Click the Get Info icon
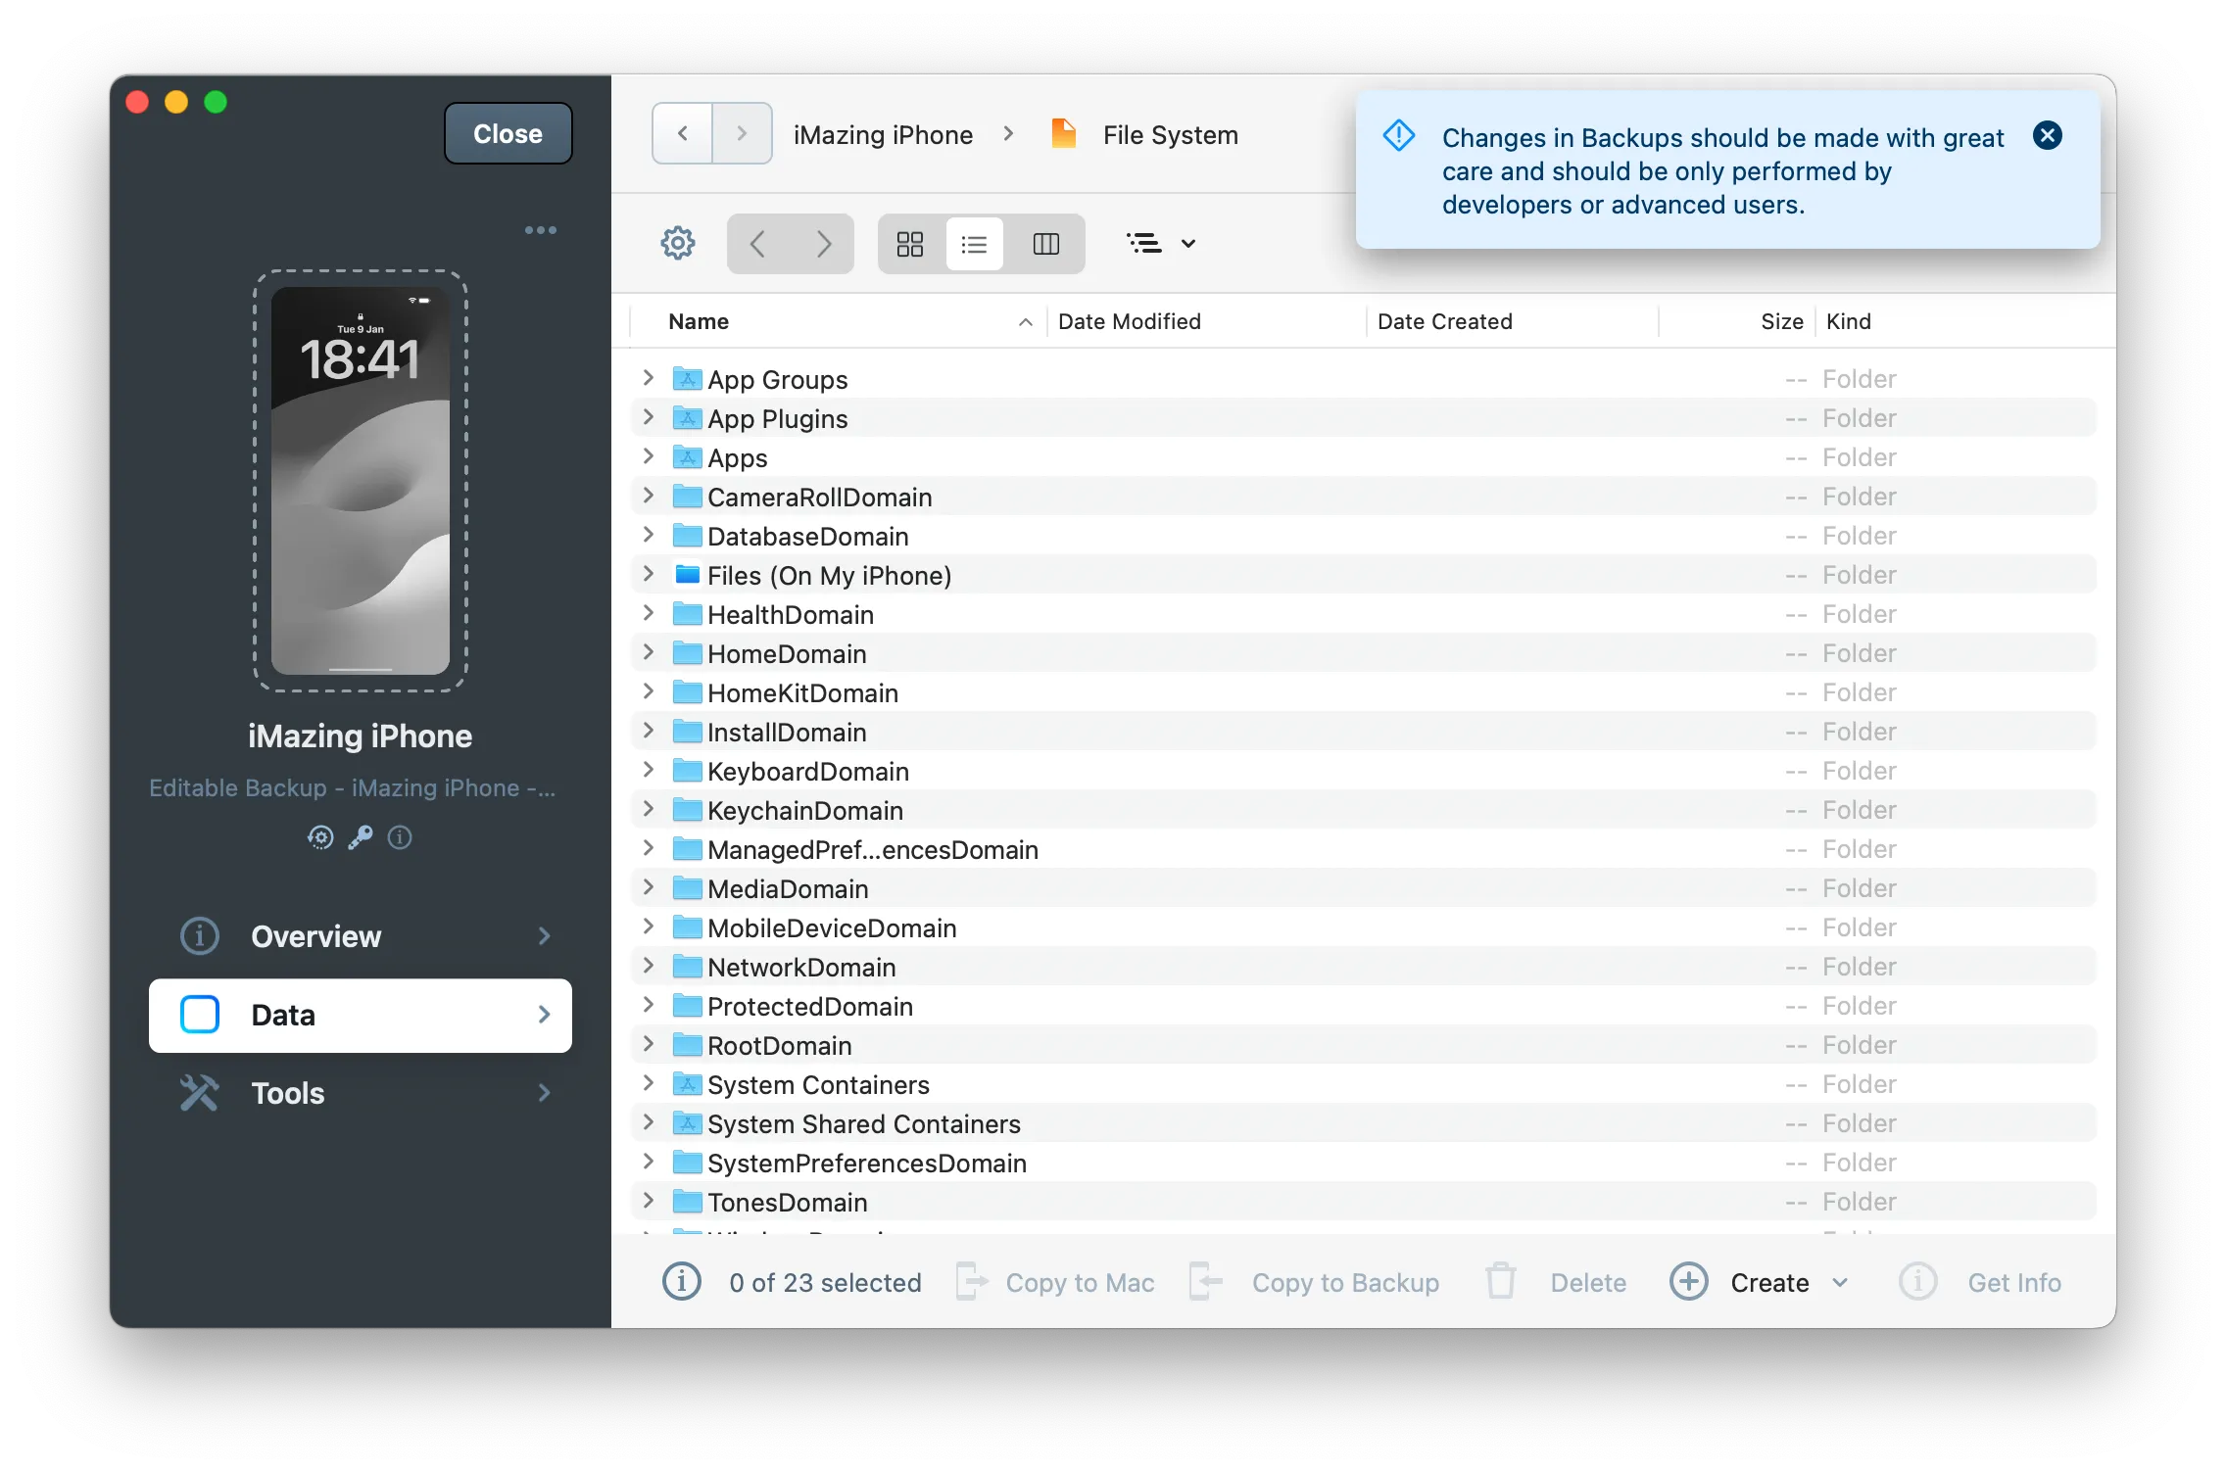Image resolution: width=2226 pixels, height=1473 pixels. tap(1916, 1281)
